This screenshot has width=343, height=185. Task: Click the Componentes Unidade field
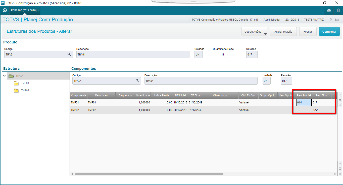[267, 81]
